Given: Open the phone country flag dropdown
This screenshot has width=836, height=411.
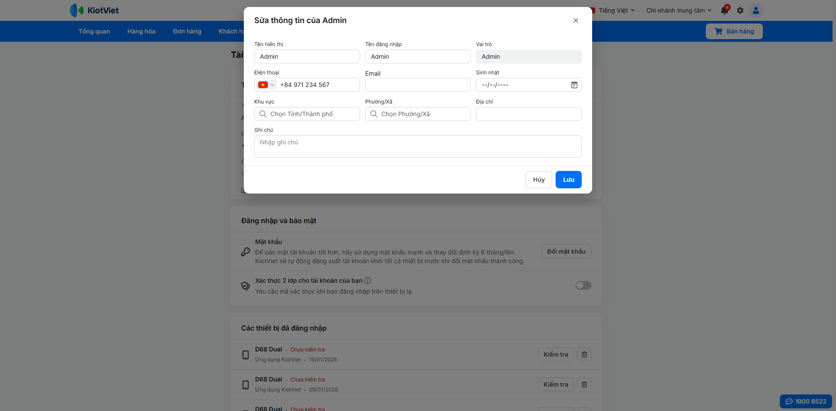Looking at the screenshot, I should (x=266, y=85).
